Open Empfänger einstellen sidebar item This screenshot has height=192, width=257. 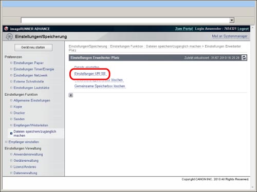click(x=24, y=142)
